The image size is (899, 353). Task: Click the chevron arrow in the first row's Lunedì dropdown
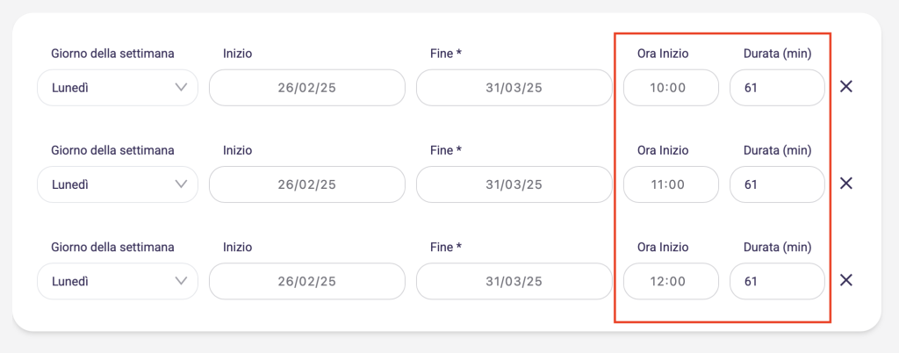click(182, 88)
